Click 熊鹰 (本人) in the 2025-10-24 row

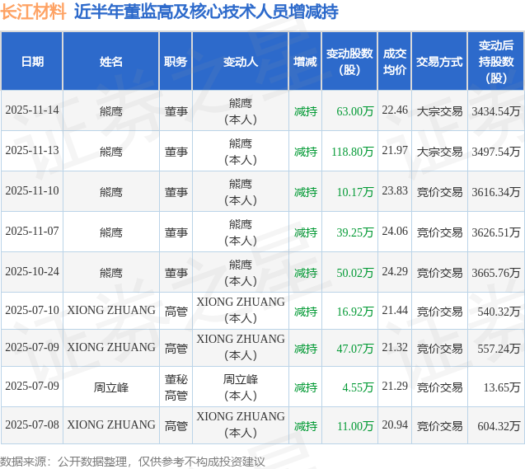241,273
